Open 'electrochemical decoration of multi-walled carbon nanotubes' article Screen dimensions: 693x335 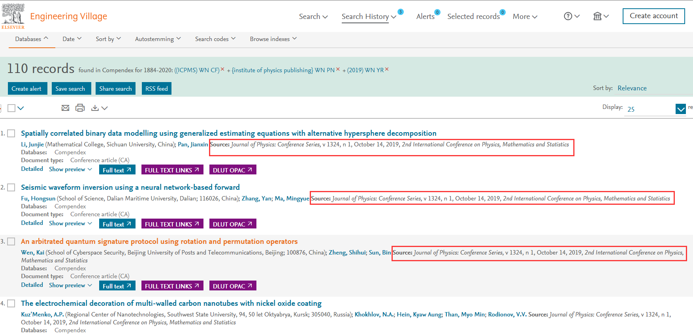171,303
